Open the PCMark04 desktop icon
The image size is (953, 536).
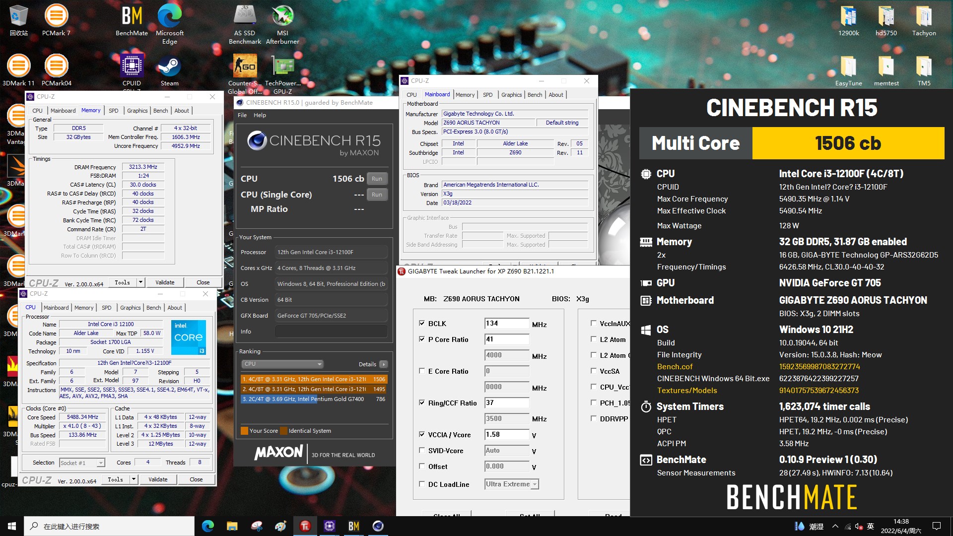[56, 70]
